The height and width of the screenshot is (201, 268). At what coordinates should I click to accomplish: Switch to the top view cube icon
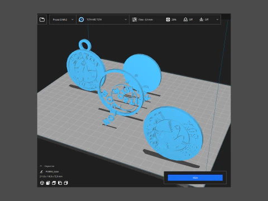(x=54, y=183)
